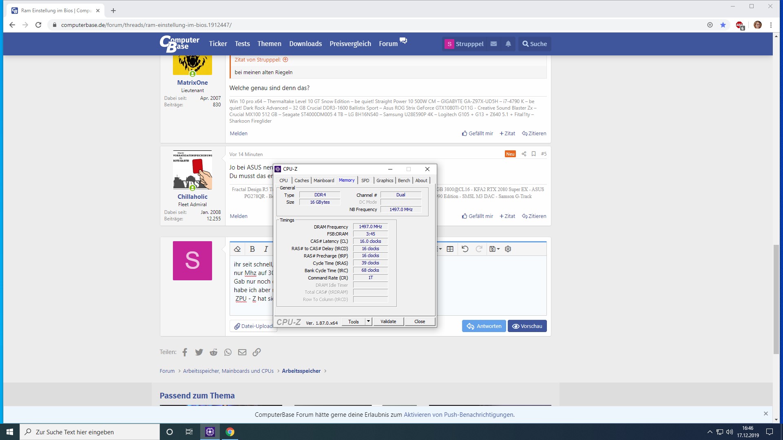Click the undo arrow in editor toolbar
This screenshot has width=783, height=440.
pyautogui.click(x=465, y=249)
